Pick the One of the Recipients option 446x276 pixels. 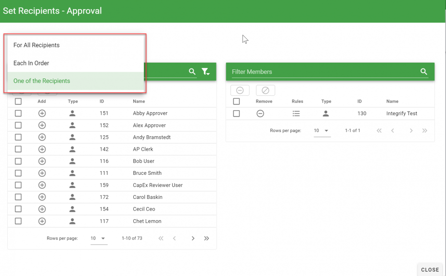coord(42,81)
